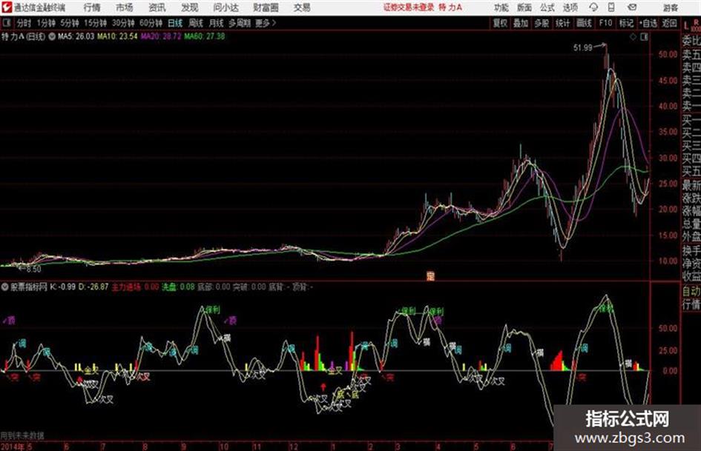Image resolution: width=701 pixels, height=451 pixels.
Task: Click the 2014年 label on the time axis
Action: (13, 446)
